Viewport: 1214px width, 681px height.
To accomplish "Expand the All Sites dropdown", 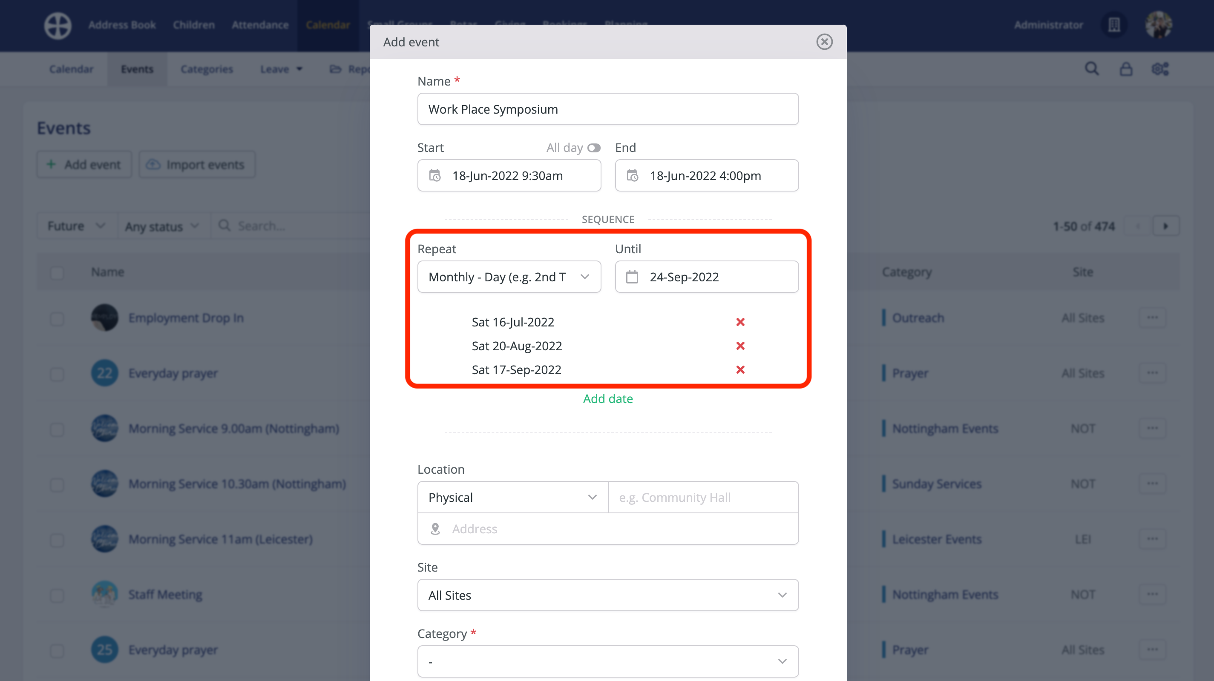I will tap(607, 595).
